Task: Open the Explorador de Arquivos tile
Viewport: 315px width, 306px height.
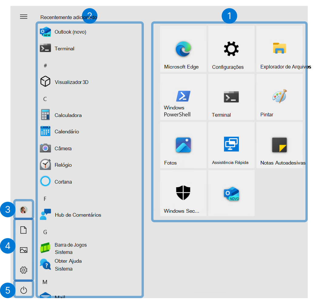Action: click(279, 49)
